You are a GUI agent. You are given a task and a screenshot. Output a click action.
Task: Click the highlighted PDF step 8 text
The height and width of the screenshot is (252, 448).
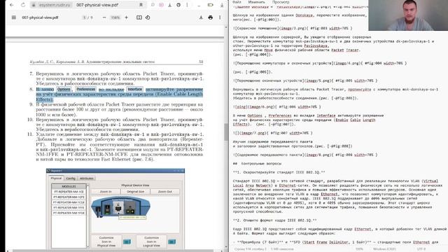(120, 94)
